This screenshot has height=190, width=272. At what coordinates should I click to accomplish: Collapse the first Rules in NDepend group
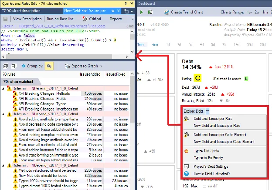tap(3, 88)
